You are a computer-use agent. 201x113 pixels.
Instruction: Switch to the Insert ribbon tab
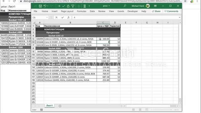tap(54, 11)
